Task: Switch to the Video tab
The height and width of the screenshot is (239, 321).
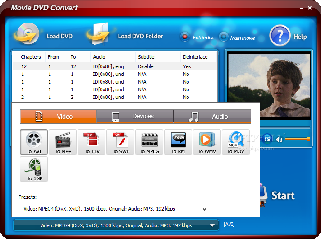Action: (x=58, y=116)
